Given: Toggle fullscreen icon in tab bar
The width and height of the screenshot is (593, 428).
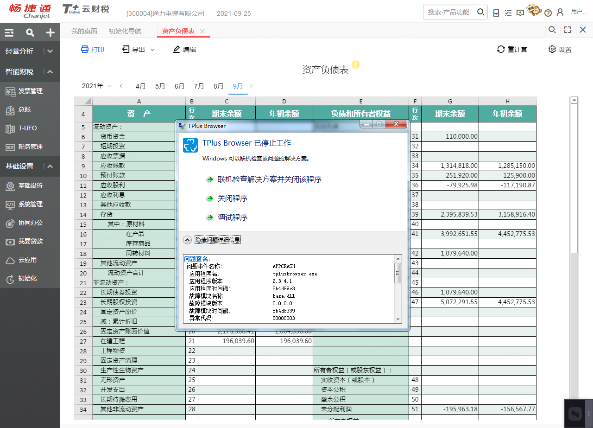Looking at the screenshot, I should pos(568,30).
